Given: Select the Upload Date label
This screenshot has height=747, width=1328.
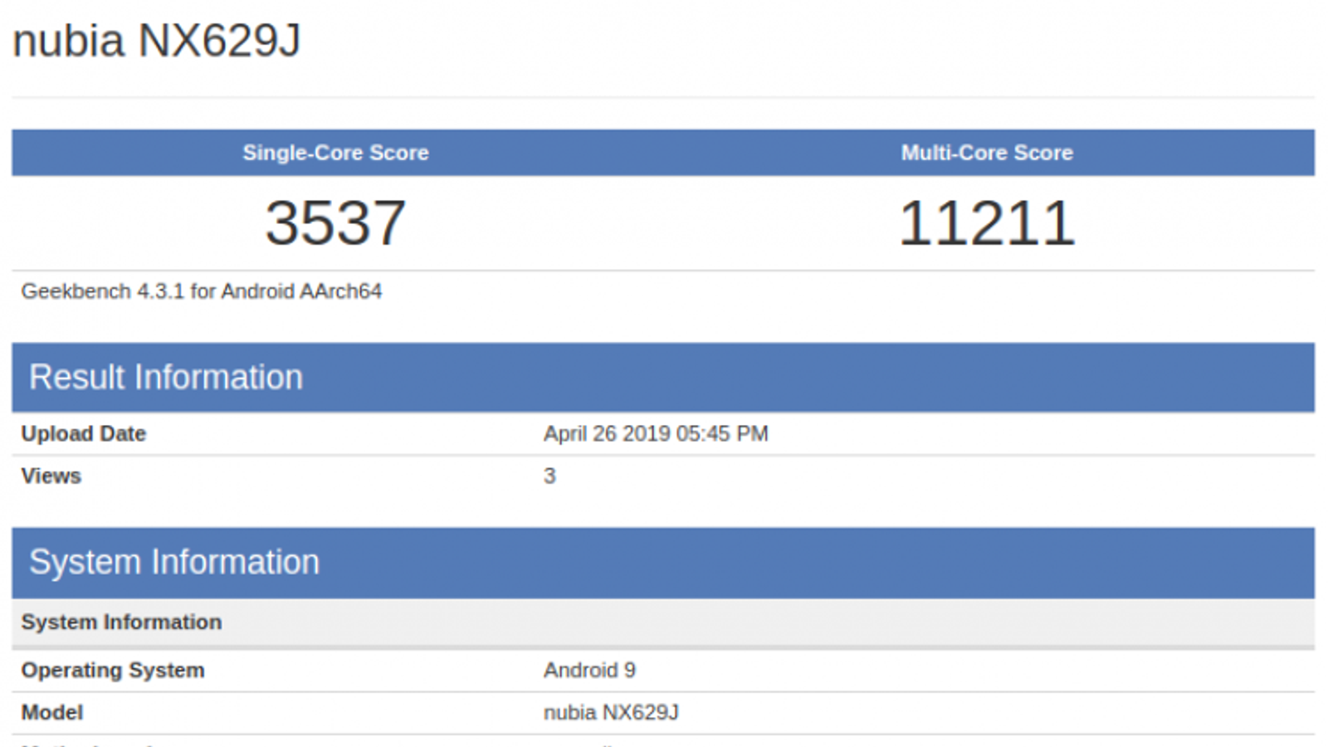Looking at the screenshot, I should tap(84, 433).
